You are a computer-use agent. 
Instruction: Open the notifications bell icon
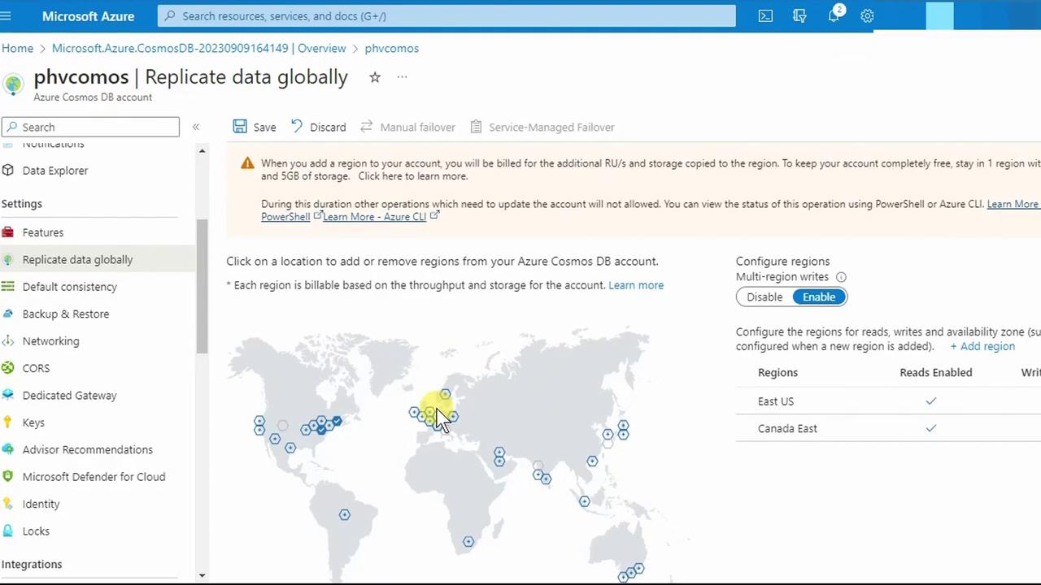point(834,15)
